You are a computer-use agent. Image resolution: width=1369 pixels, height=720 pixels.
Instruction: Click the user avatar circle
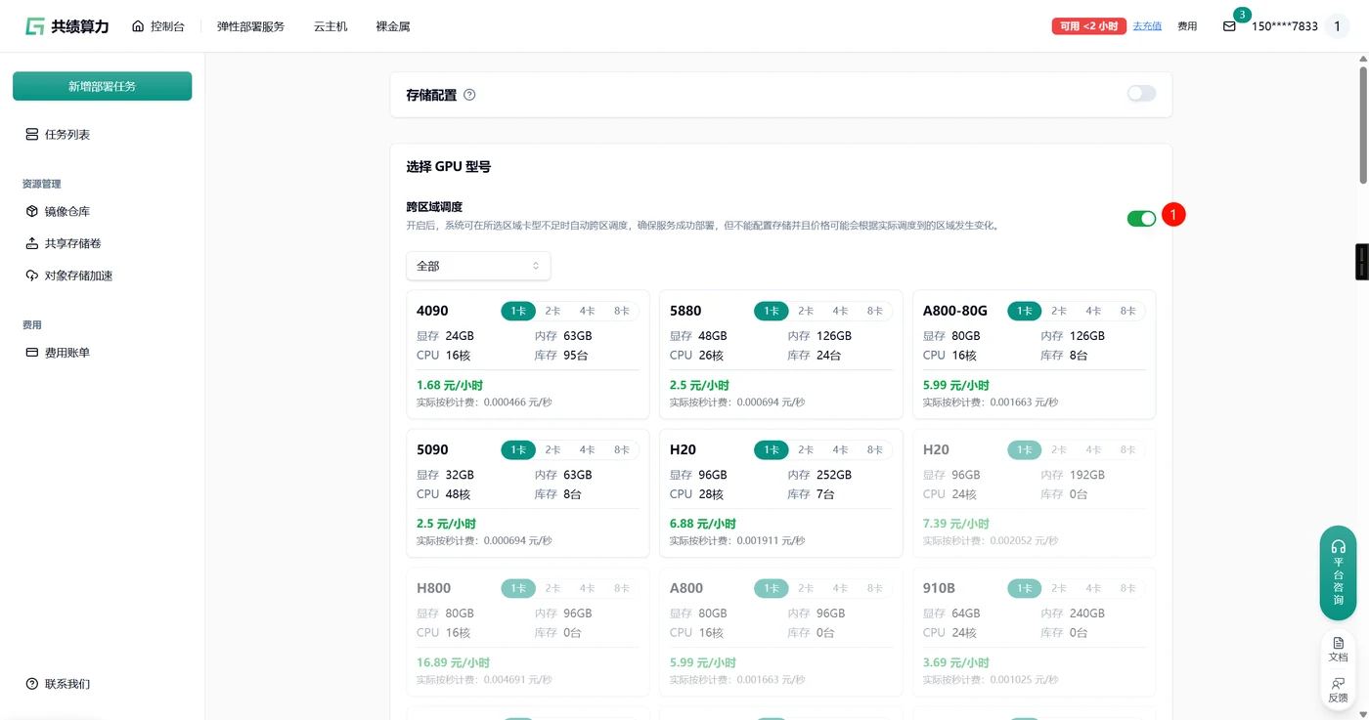click(x=1337, y=26)
